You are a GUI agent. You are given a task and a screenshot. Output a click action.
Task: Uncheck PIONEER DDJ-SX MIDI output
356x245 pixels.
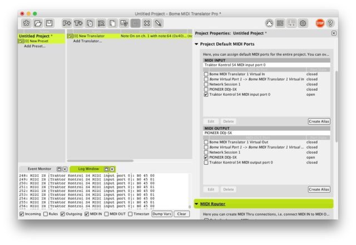(206, 158)
